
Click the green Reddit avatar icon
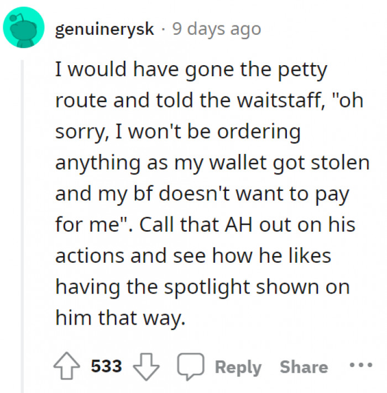(x=23, y=29)
